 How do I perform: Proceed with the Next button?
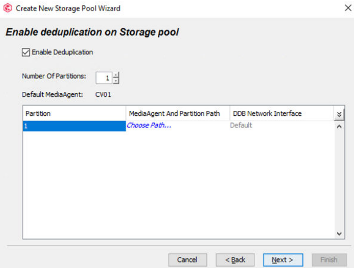(x=282, y=260)
